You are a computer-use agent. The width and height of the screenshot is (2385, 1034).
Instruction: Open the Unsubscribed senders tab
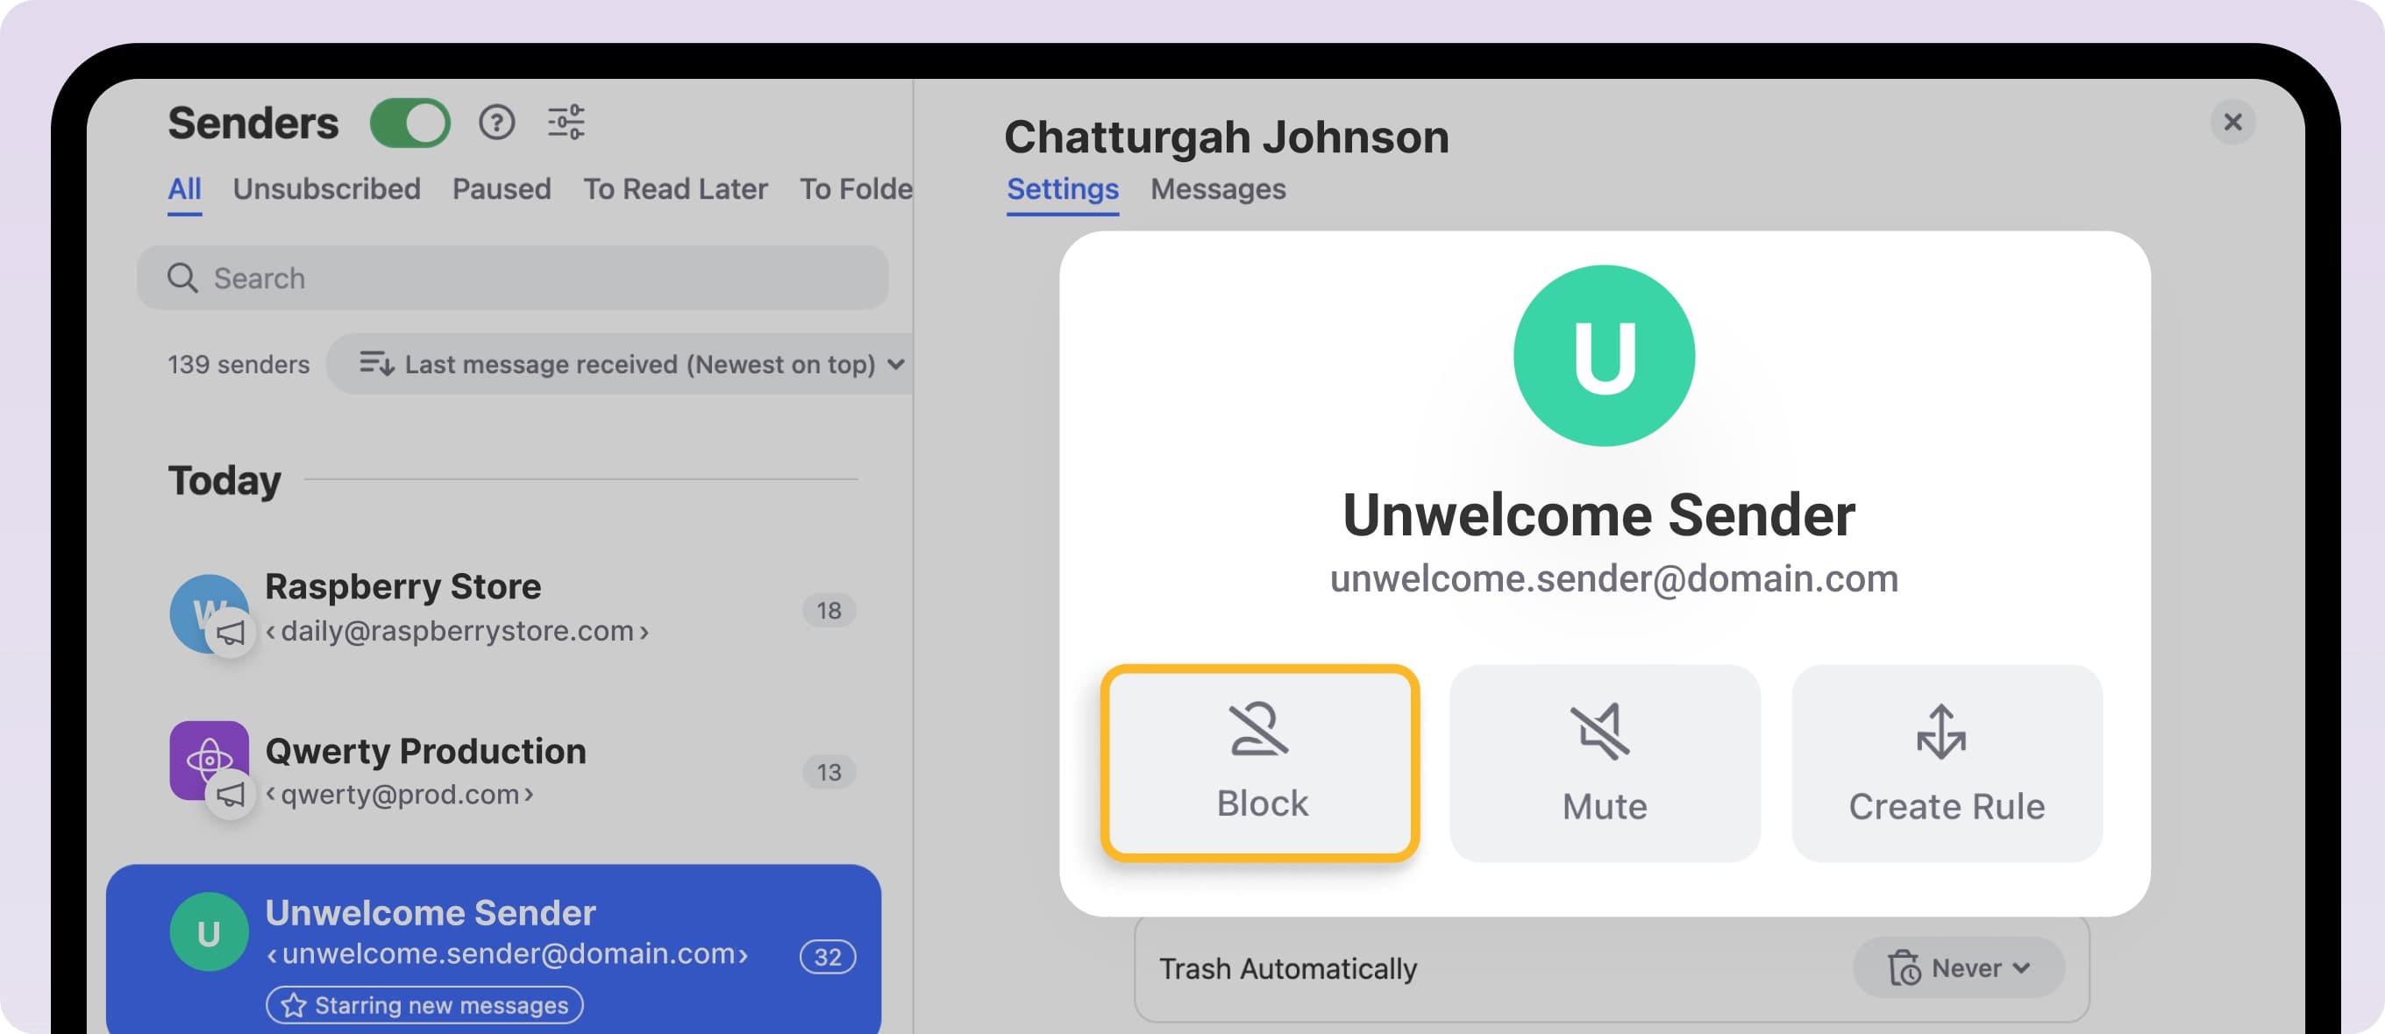326,189
